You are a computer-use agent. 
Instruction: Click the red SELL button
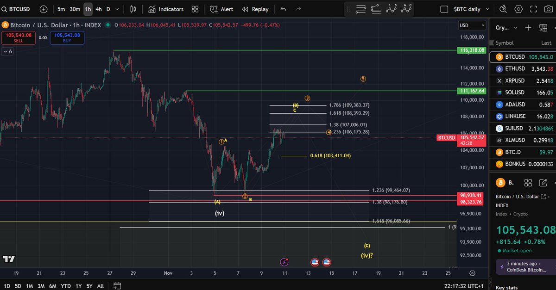tap(19, 37)
